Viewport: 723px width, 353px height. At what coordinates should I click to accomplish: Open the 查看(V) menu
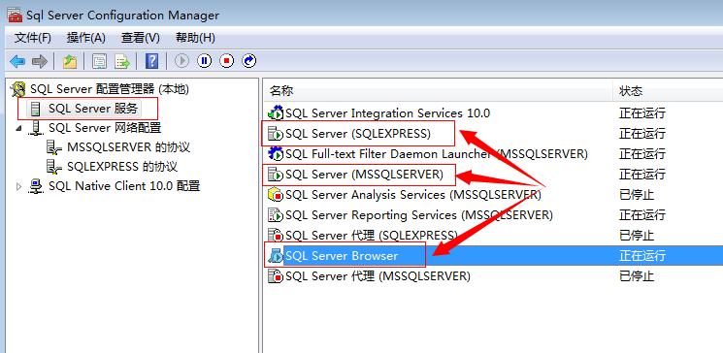[x=140, y=38]
